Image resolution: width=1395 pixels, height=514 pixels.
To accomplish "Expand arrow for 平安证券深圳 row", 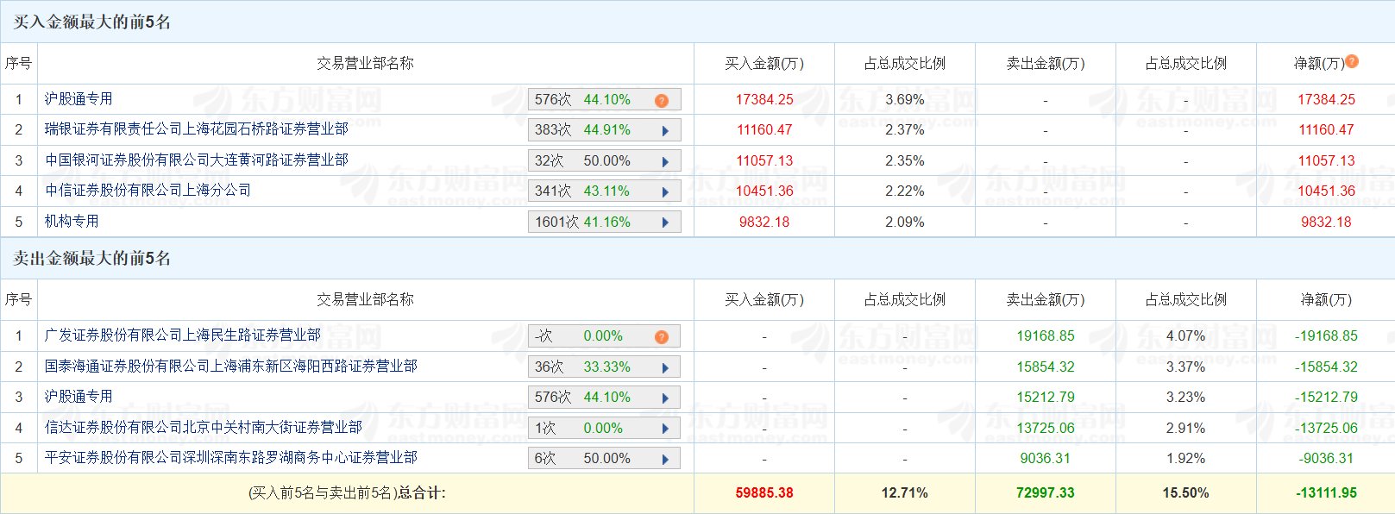I will (665, 460).
